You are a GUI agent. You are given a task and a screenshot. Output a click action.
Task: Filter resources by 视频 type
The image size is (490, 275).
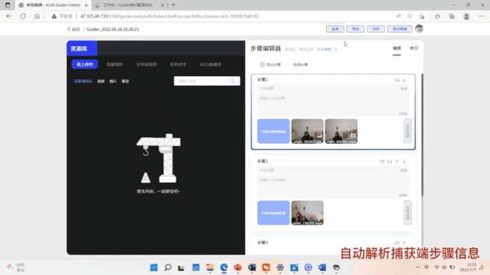pos(101,81)
